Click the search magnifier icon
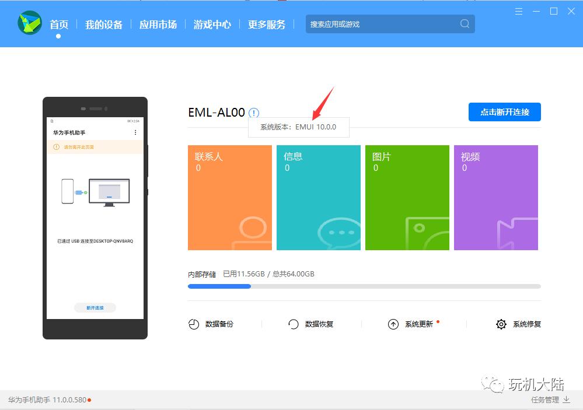The height and width of the screenshot is (410, 583). pos(464,24)
